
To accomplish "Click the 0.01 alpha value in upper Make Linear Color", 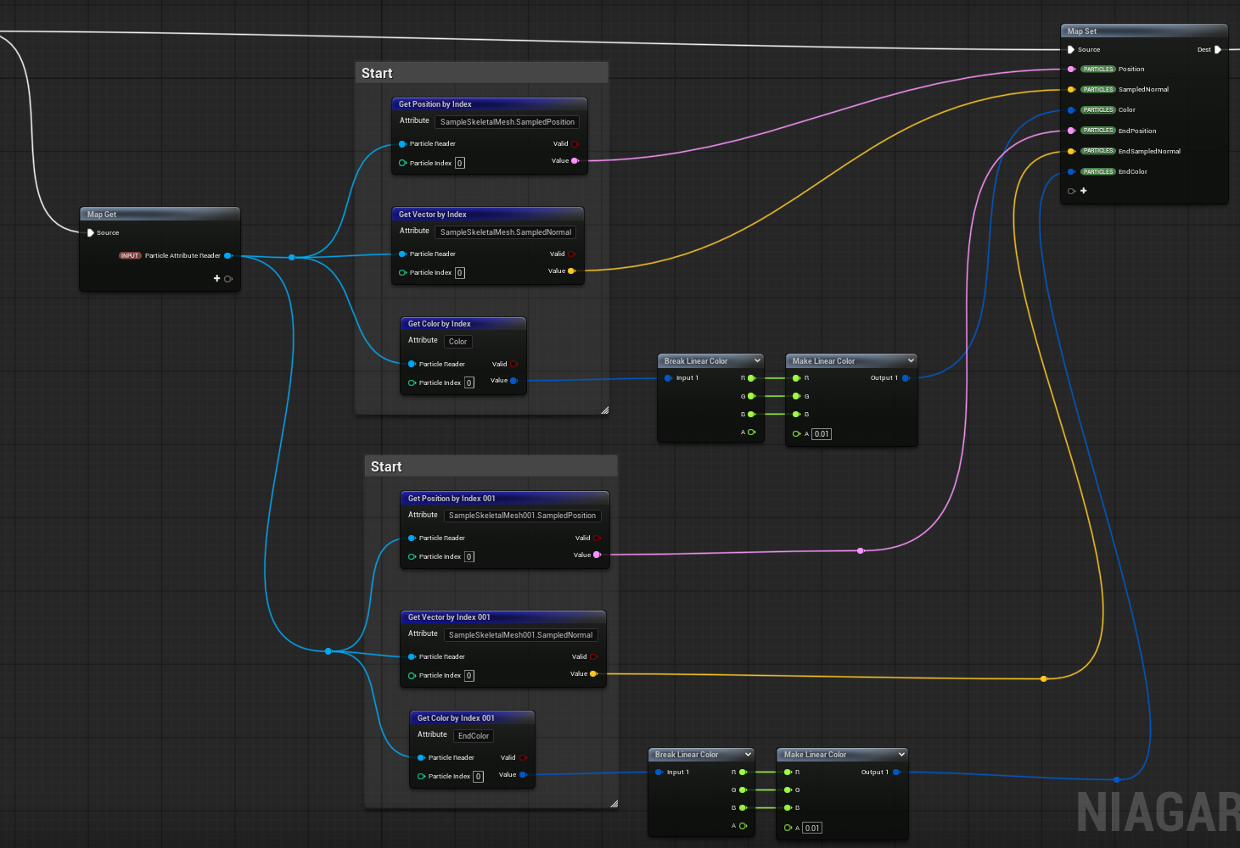I will tap(822, 434).
